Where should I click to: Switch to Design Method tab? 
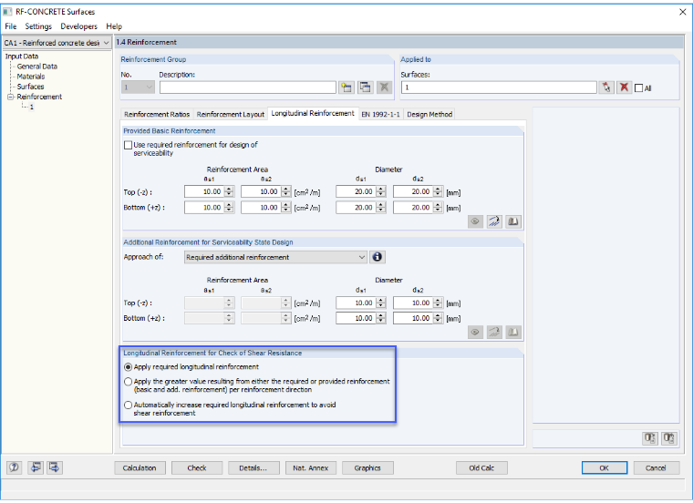coord(429,115)
